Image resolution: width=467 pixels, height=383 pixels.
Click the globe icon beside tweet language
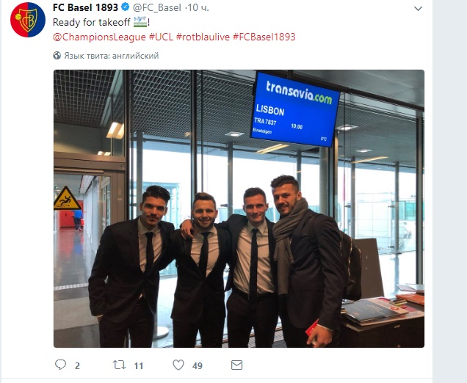(57, 56)
